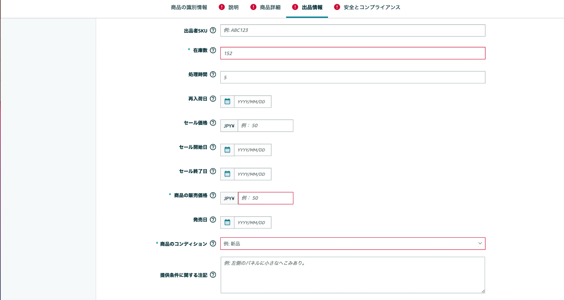
Task: Open calendar picker for セール開始日
Action: [227, 150]
